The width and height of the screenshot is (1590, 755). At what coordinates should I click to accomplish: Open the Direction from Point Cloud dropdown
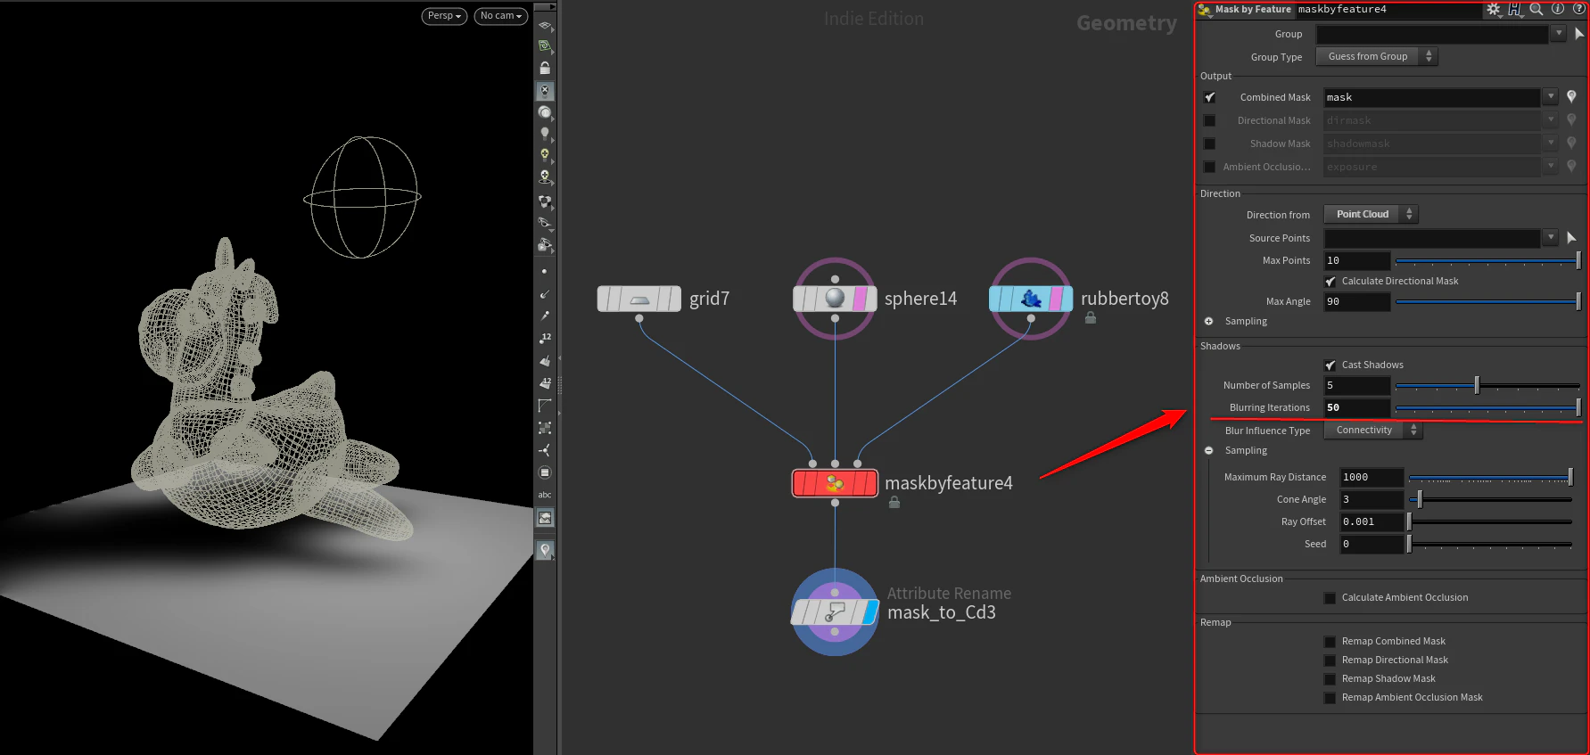pos(1371,214)
